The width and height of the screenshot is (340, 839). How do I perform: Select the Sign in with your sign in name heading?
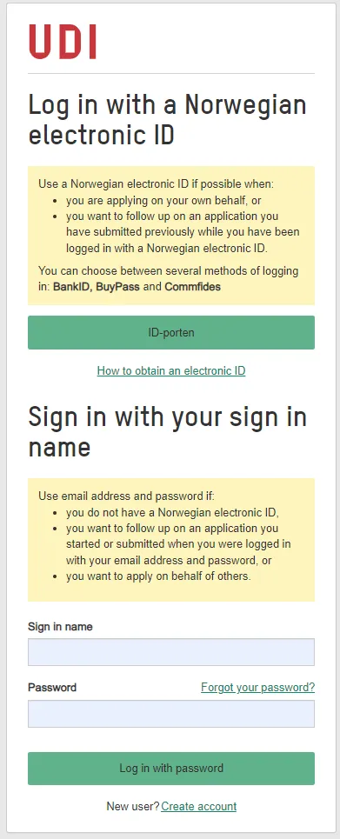click(167, 432)
